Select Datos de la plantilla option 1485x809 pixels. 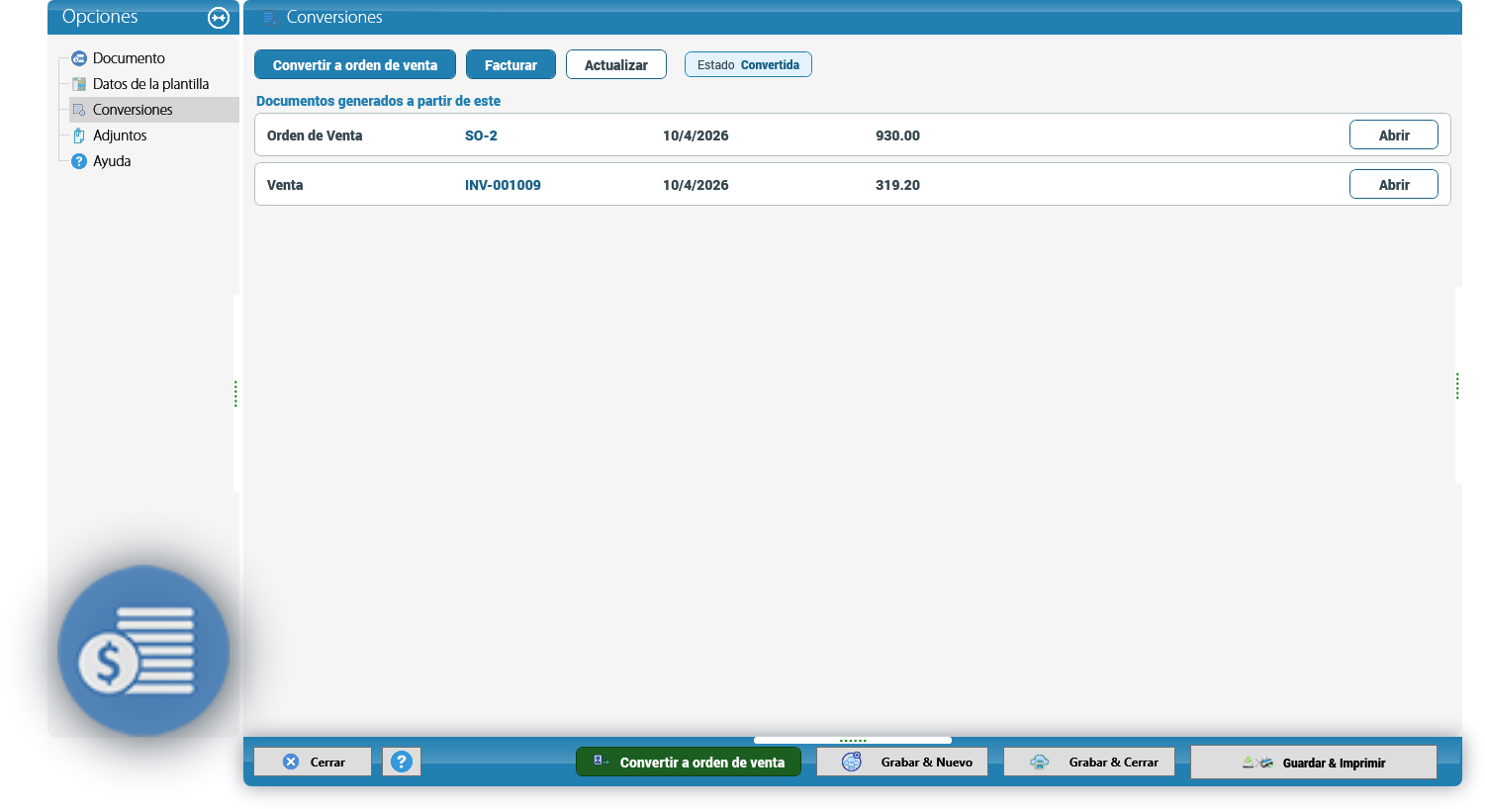click(x=150, y=84)
